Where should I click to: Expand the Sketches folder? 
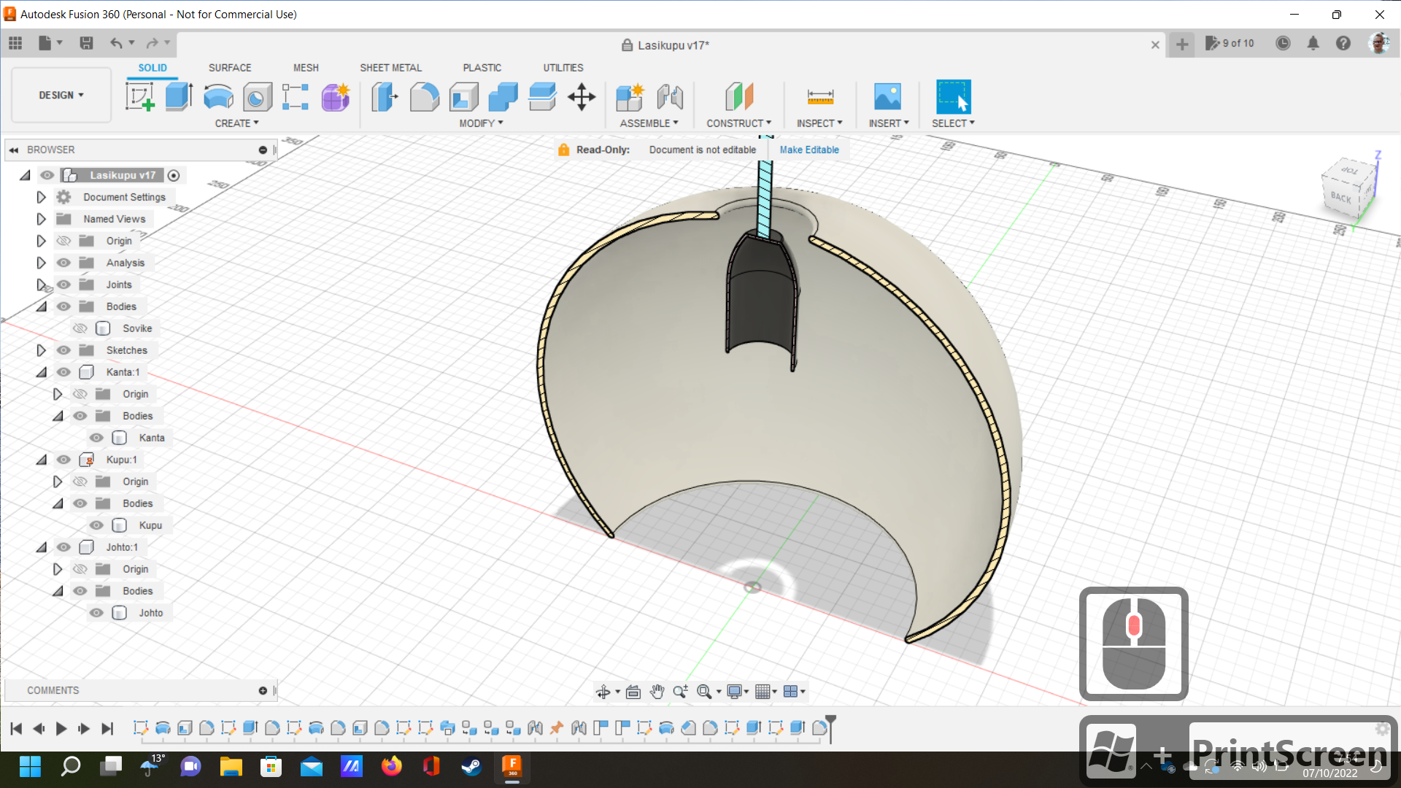click(41, 350)
